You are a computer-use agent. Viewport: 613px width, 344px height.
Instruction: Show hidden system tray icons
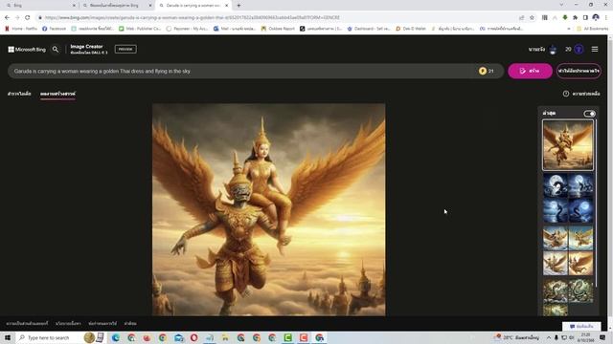pos(549,337)
